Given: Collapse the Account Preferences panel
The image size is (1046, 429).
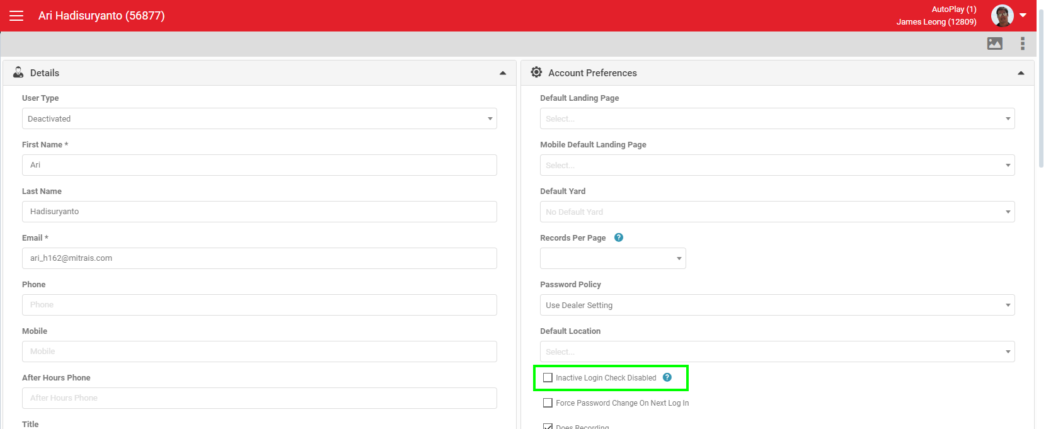Looking at the screenshot, I should (x=1020, y=73).
